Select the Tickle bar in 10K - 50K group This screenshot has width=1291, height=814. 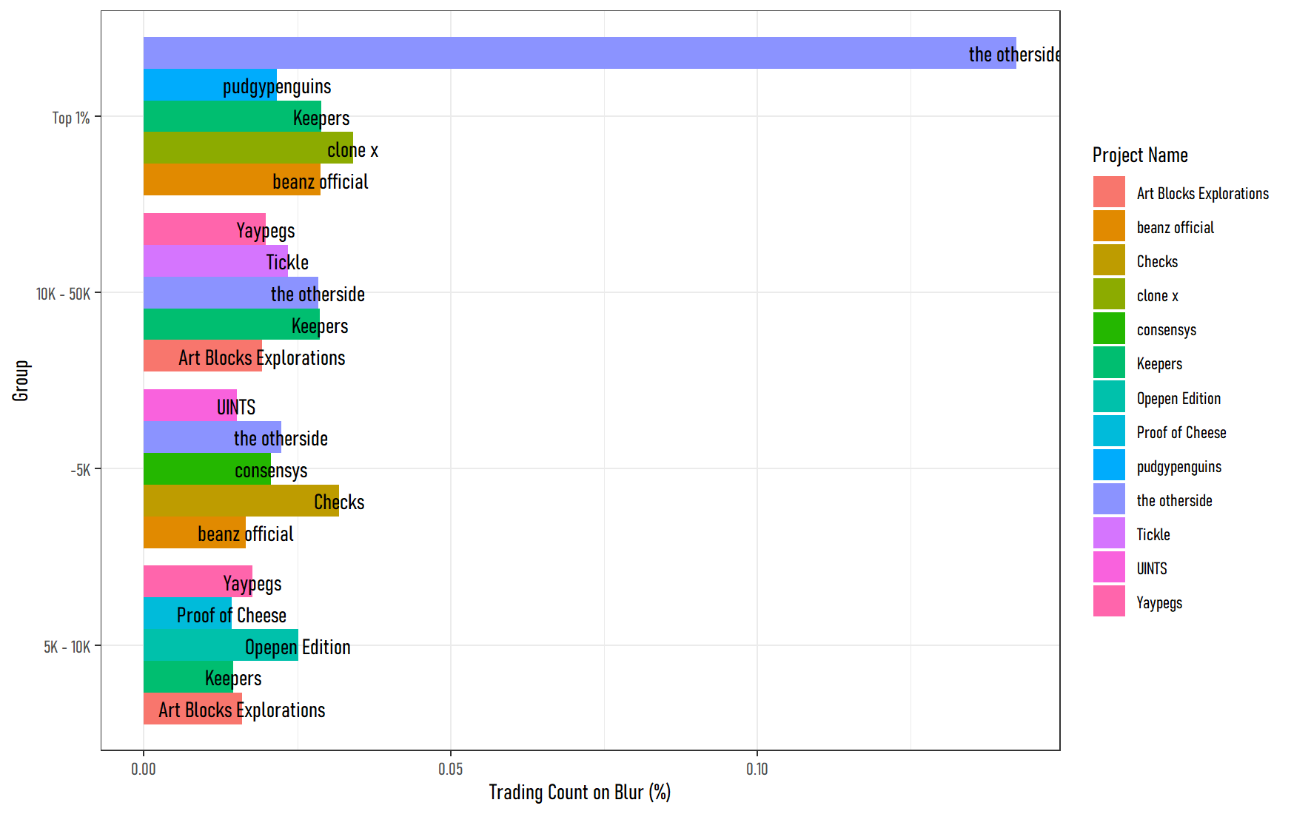click(x=215, y=261)
